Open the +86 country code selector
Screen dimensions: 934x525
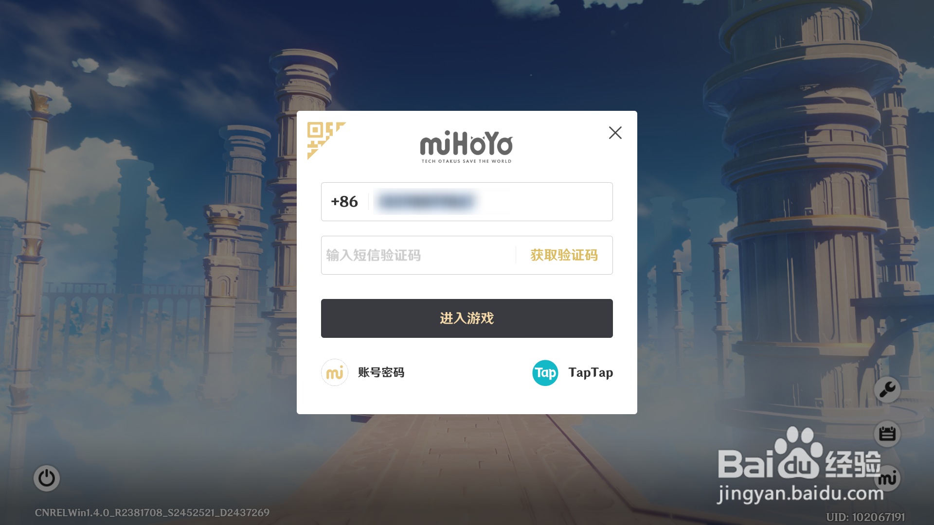click(344, 202)
